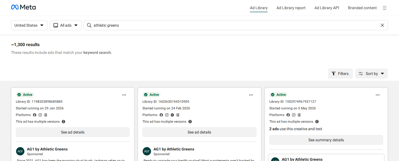The width and height of the screenshot is (399, 161).
Task: Click Started running on 29 Jan 2026
Action: click(x=40, y=108)
